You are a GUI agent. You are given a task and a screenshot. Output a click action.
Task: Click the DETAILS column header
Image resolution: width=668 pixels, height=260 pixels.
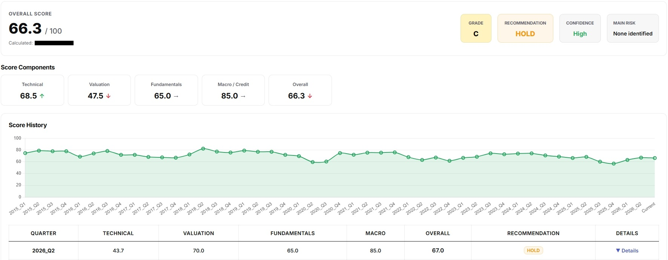click(627, 233)
